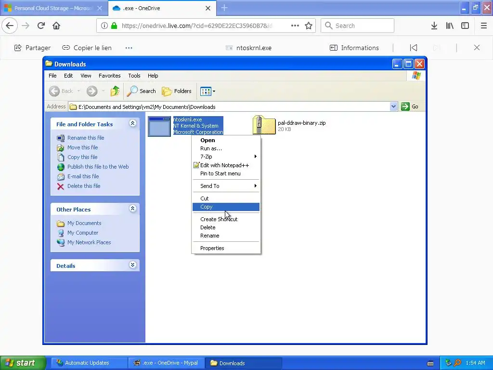Open the Tools menu in Downloads window

coord(134,76)
